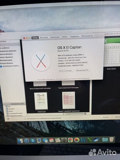Open the Хранилище tab

pos(55,37)
